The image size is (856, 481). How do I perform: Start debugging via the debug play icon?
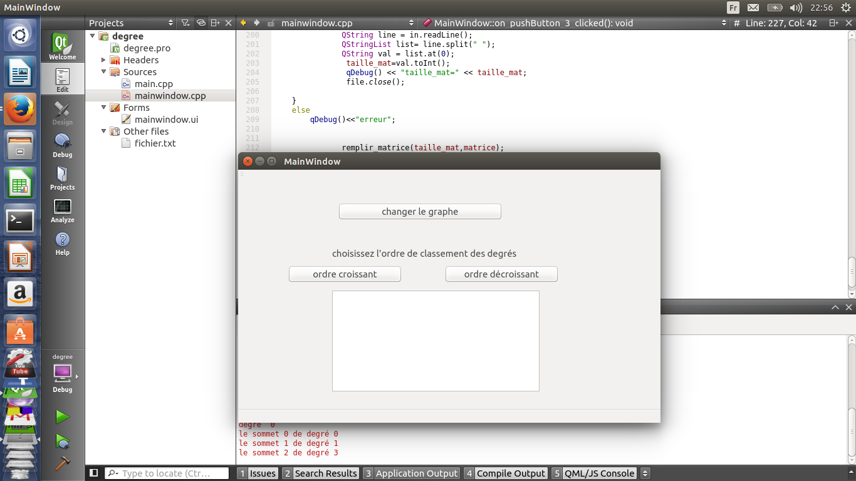point(62,440)
